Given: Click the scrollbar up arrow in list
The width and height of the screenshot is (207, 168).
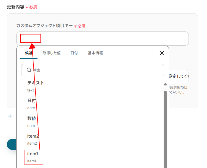Looking at the screenshot, I should [165, 84].
